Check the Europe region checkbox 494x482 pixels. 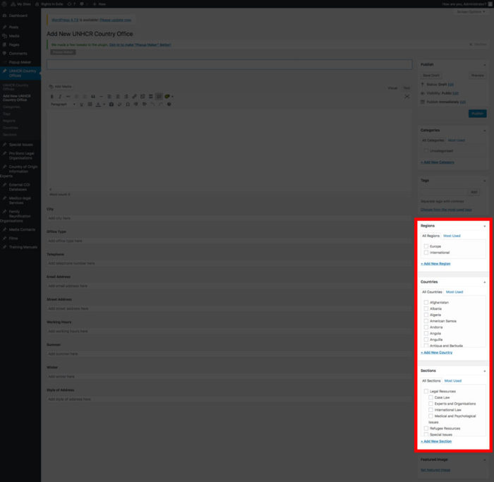pos(426,246)
